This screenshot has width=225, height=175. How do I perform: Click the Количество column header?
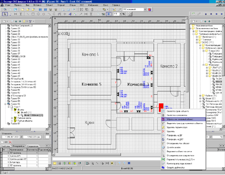click(33, 150)
